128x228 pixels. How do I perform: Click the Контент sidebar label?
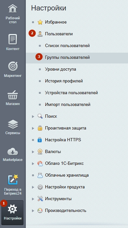click(x=13, y=49)
